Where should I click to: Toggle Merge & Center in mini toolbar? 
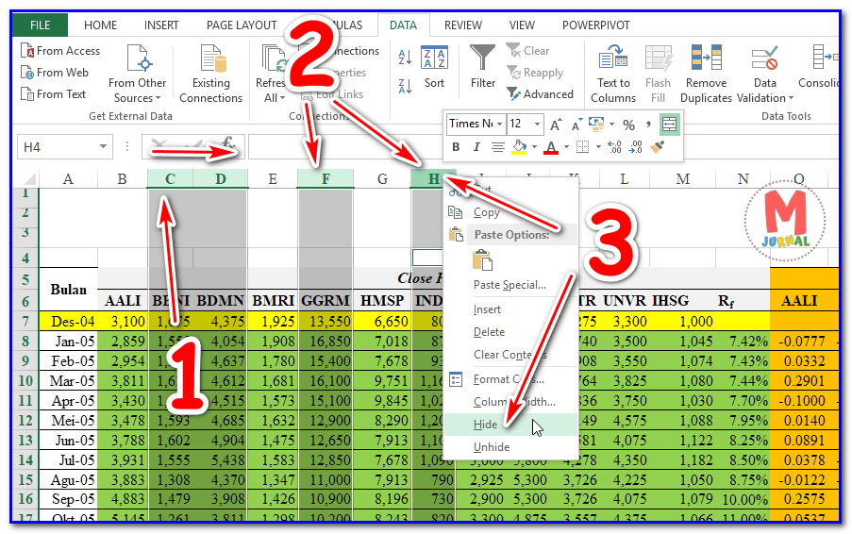pyautogui.click(x=669, y=125)
